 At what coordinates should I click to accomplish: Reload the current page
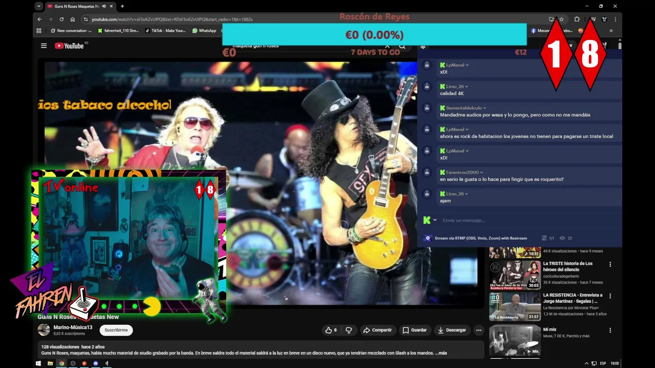61,19
